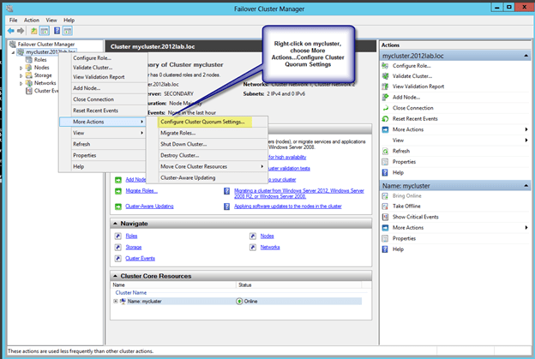This screenshot has height=359, width=535.
Task: Collapse the Navigate section
Action: 114,222
